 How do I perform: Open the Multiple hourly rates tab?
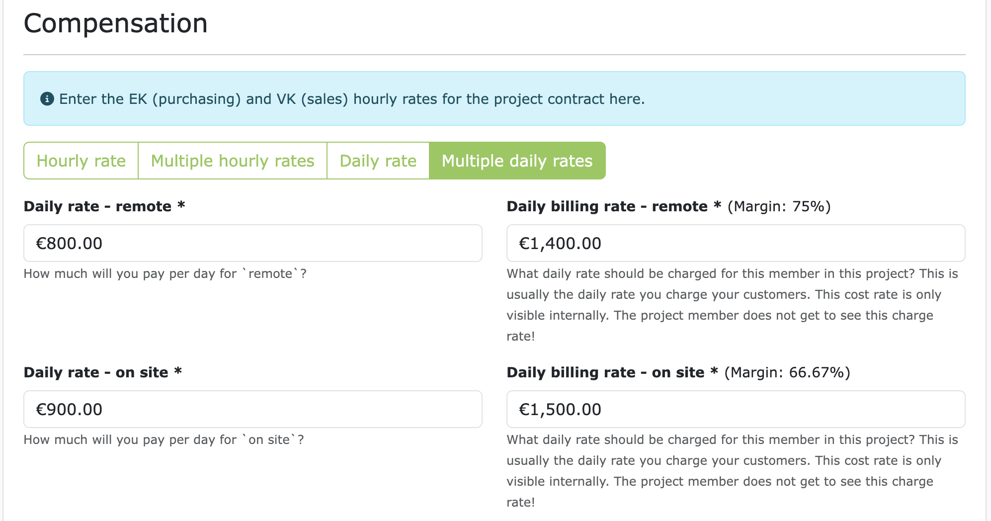(232, 160)
